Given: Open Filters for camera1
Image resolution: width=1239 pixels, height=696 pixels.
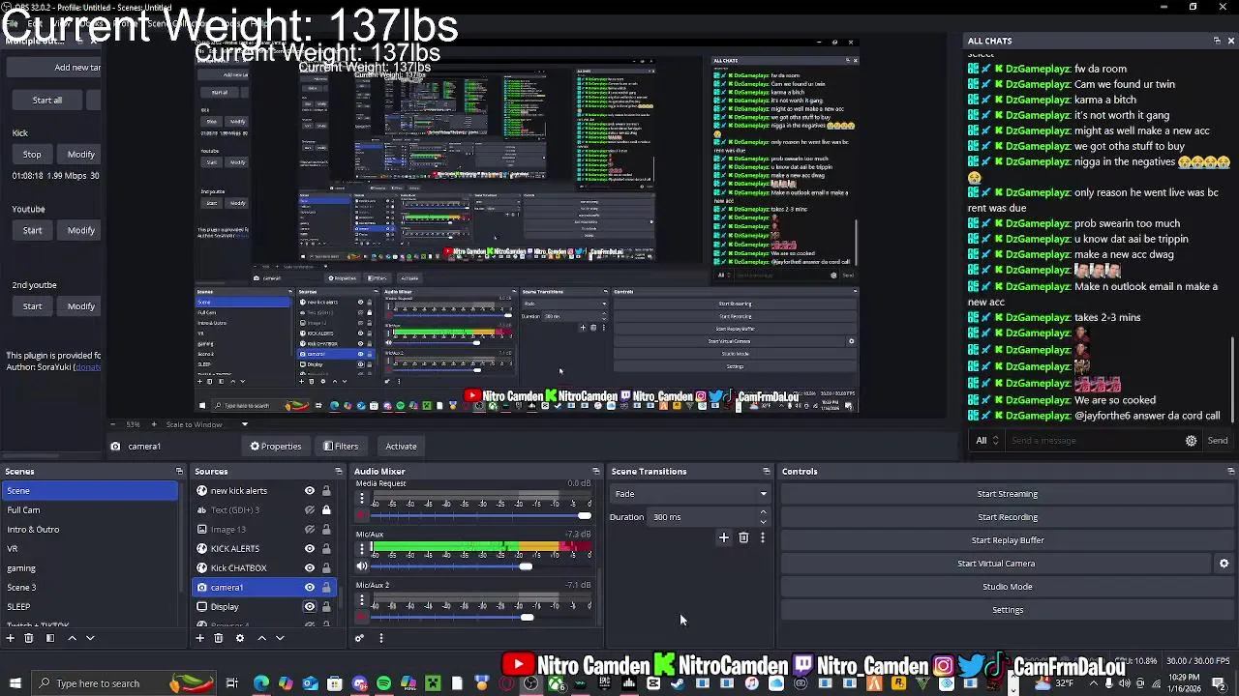Looking at the screenshot, I should (x=341, y=447).
